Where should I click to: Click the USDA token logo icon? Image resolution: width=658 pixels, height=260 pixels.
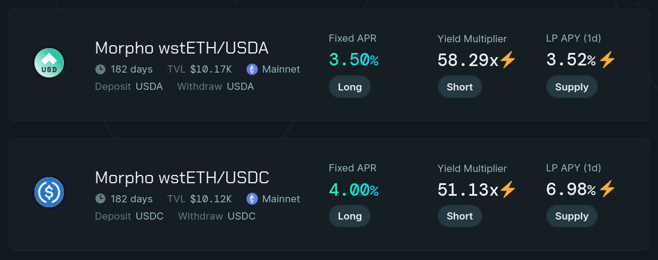(x=49, y=63)
